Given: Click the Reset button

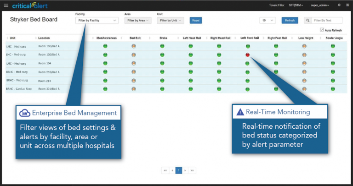Looking at the screenshot, I should coord(196,21).
